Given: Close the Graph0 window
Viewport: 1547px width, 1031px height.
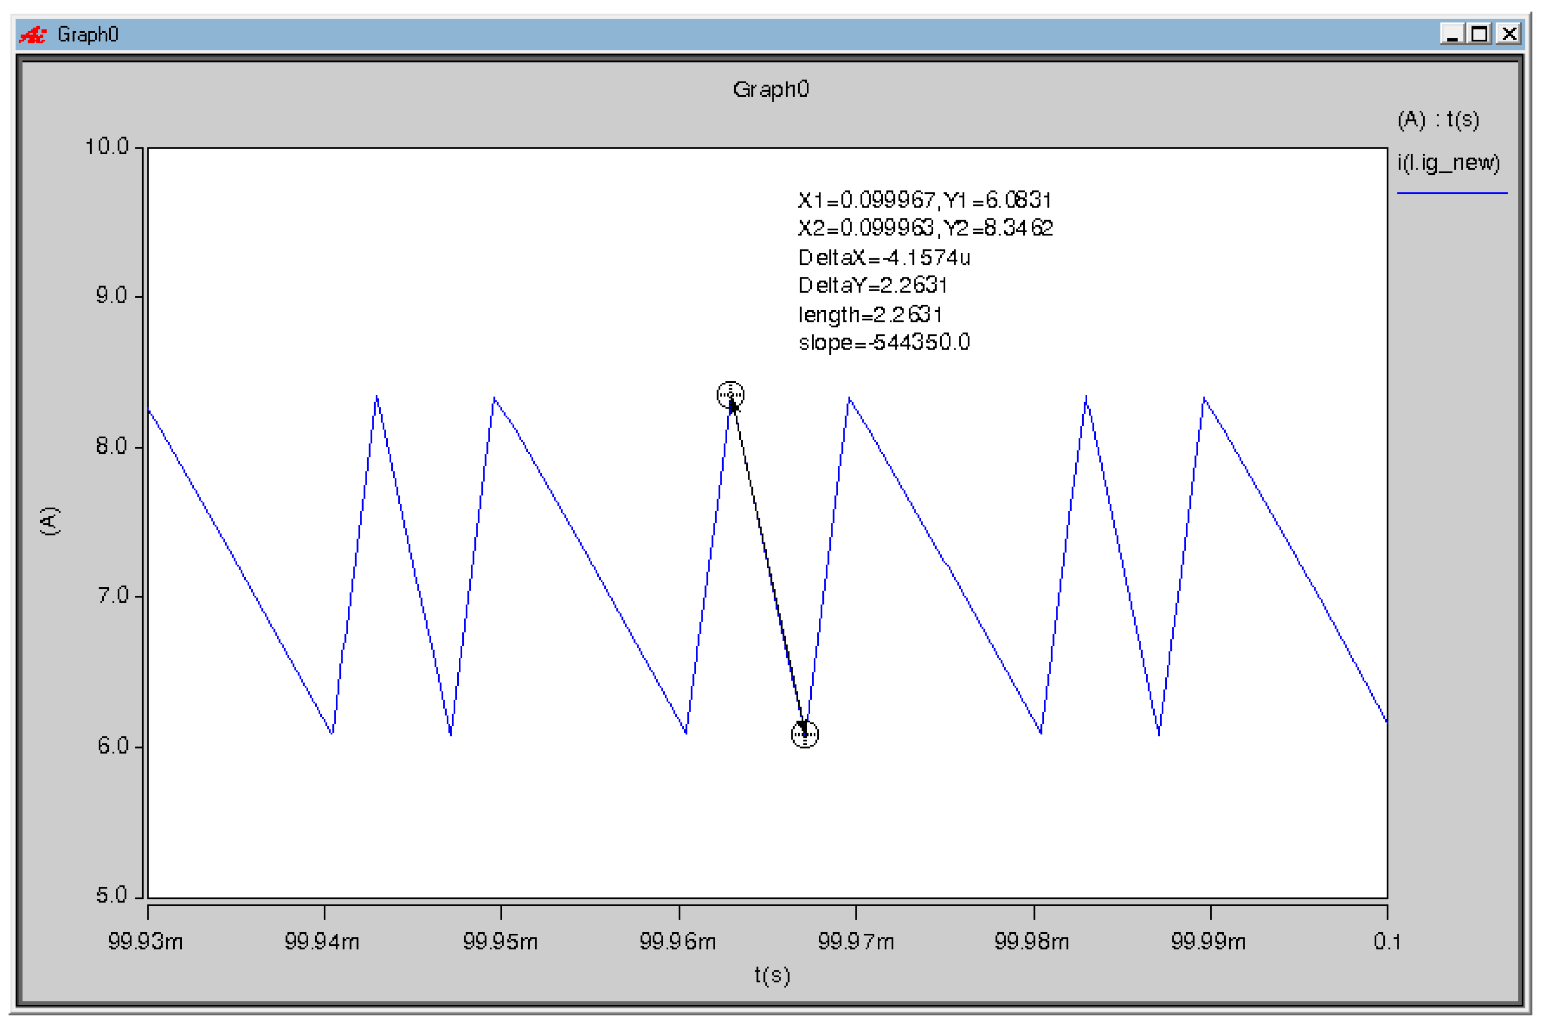Looking at the screenshot, I should coord(1509,34).
